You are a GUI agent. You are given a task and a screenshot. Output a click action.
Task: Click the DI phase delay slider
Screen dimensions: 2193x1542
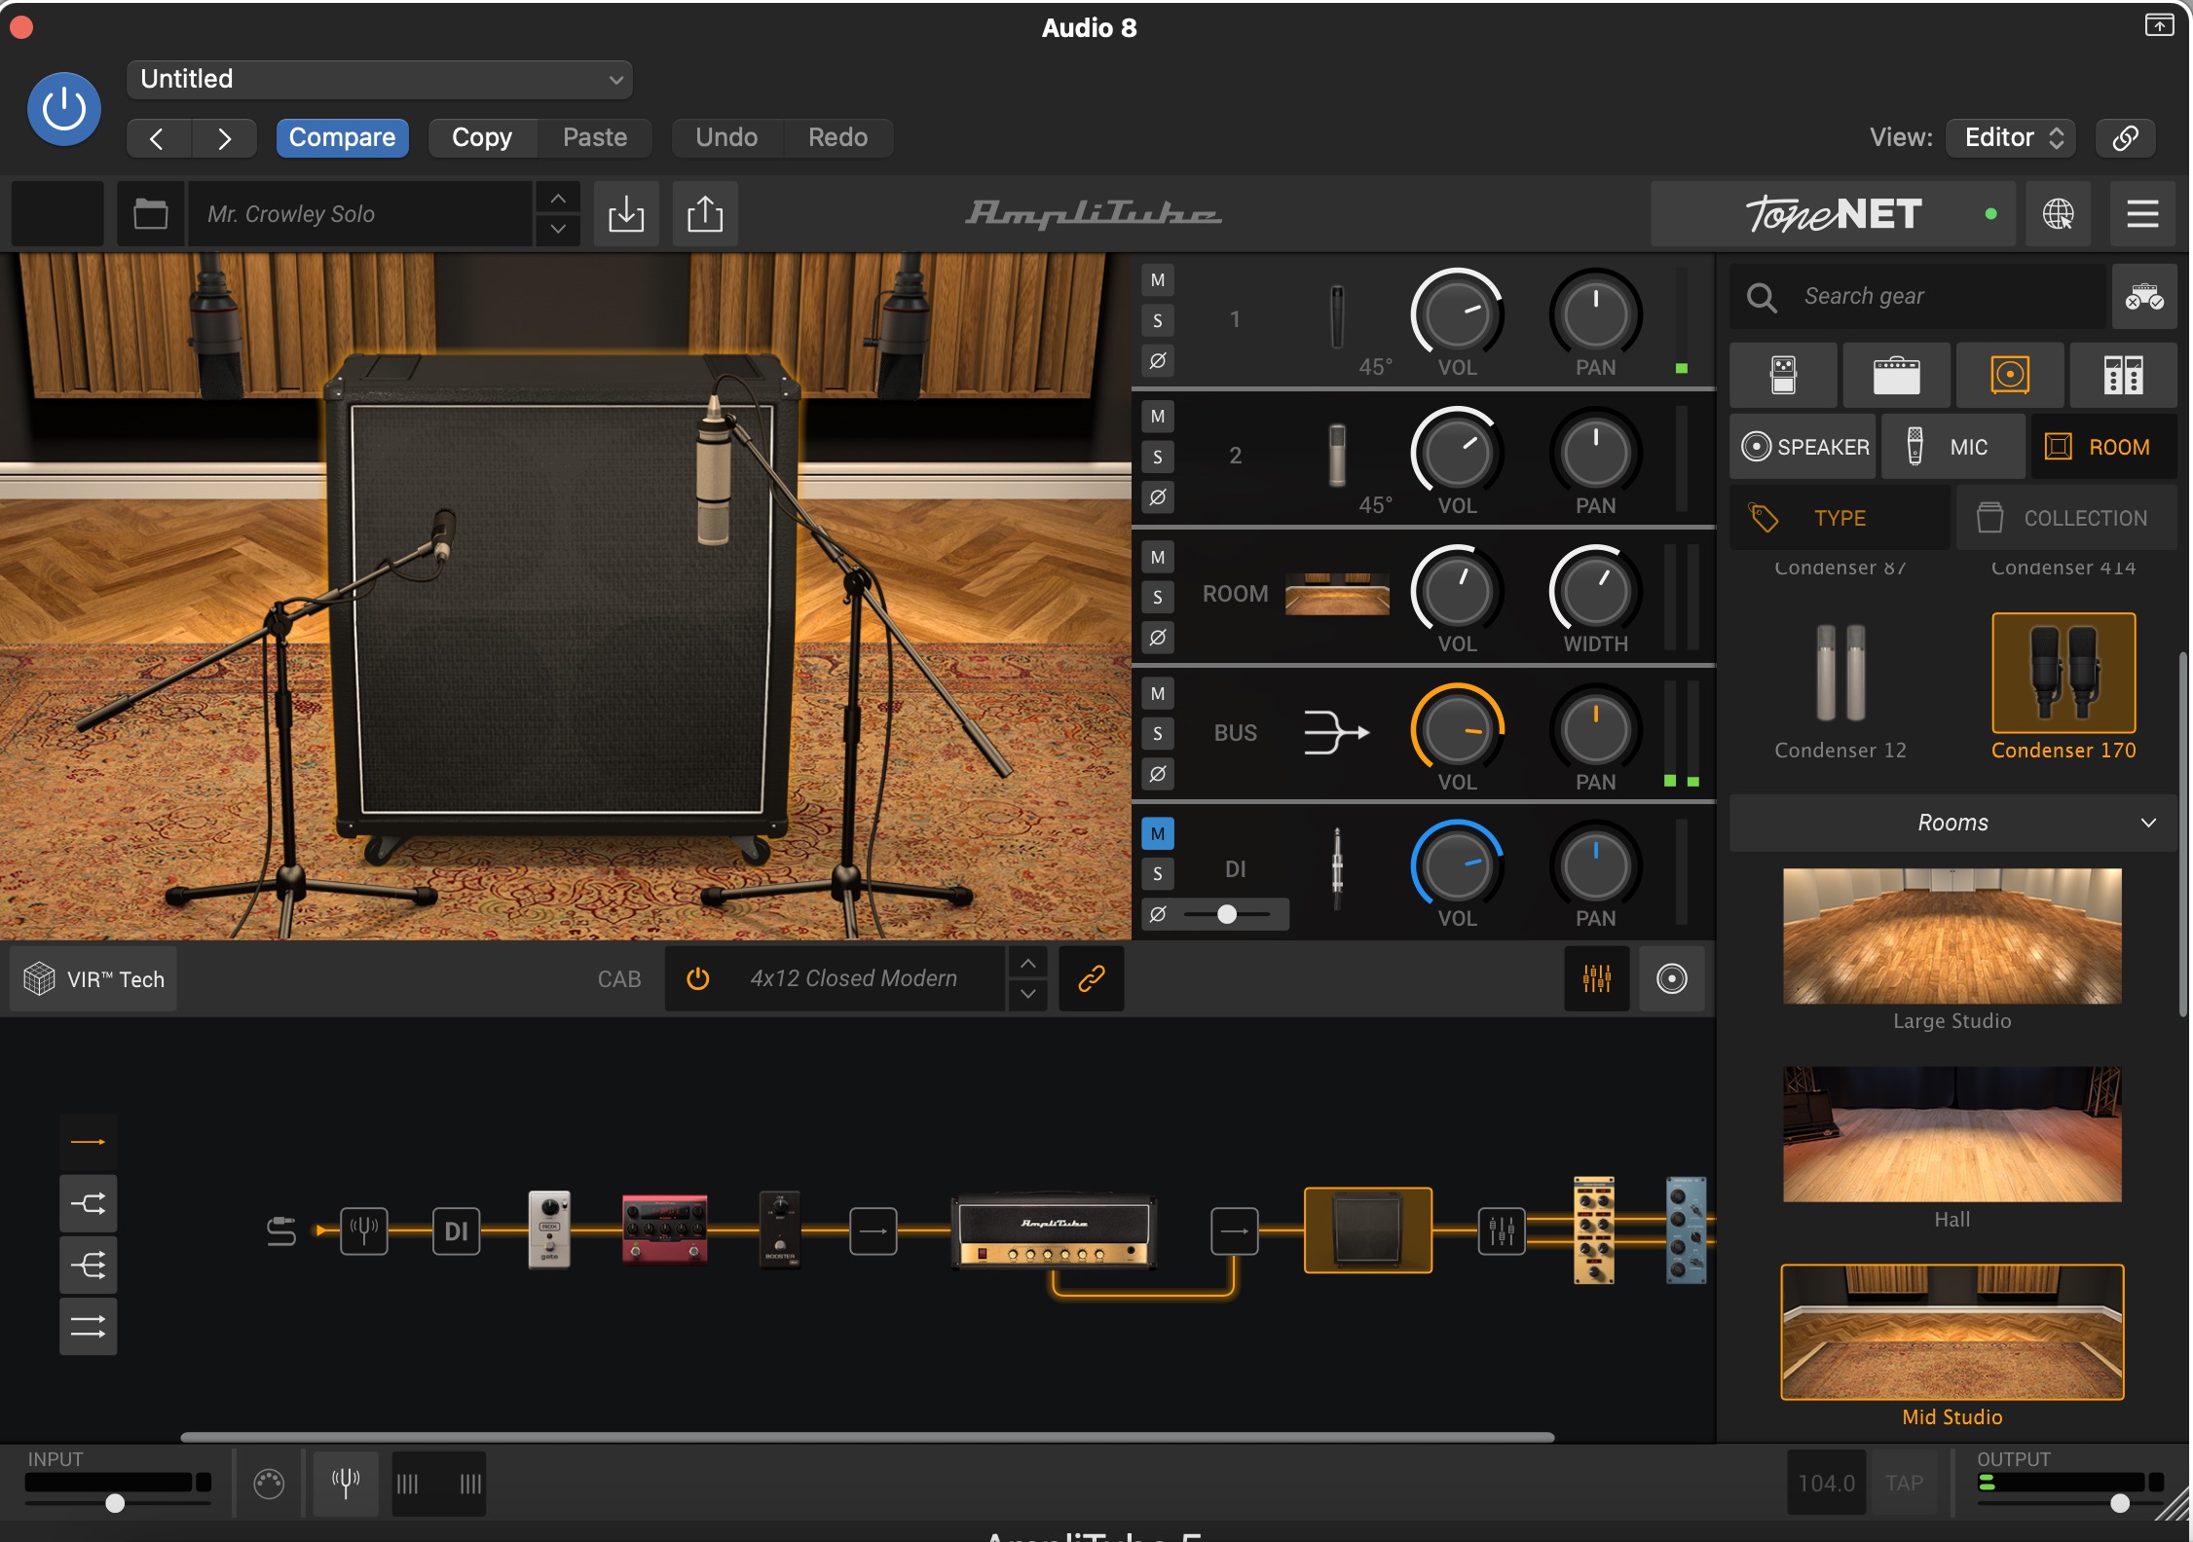pos(1227,914)
